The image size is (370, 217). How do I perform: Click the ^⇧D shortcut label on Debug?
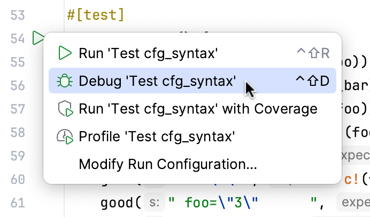click(313, 81)
